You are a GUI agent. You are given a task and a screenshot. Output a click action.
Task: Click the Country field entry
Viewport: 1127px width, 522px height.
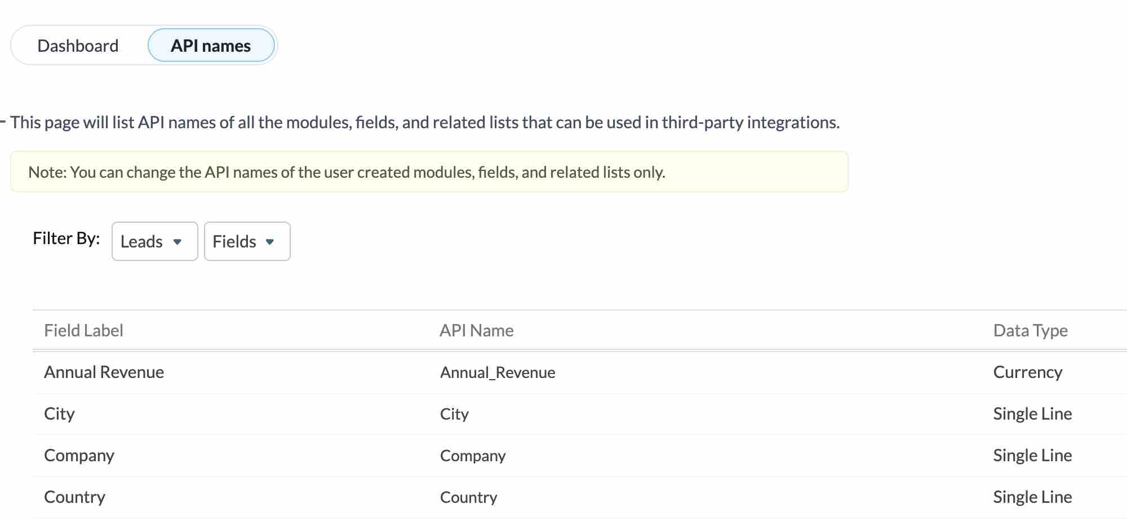pos(74,497)
